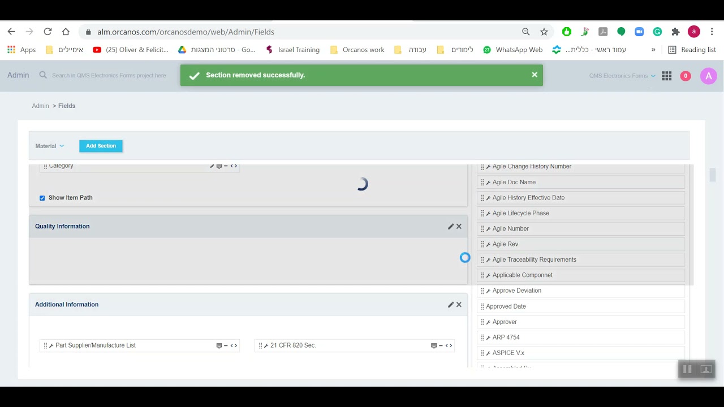The width and height of the screenshot is (724, 407).
Task: Go to Admin breadcrumb link
Action: tap(40, 106)
